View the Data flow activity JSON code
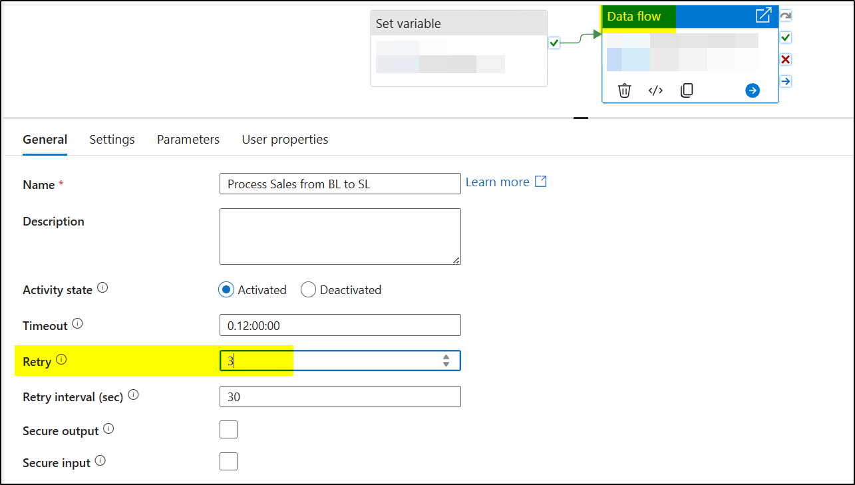This screenshot has height=485, width=855. pos(655,90)
